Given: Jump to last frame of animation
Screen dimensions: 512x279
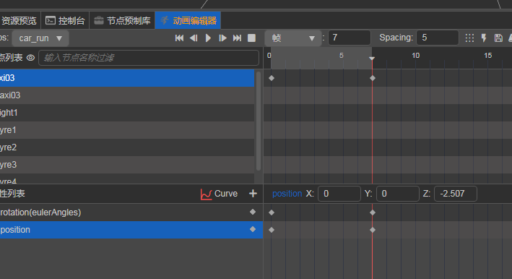Looking at the screenshot, I should point(237,38).
